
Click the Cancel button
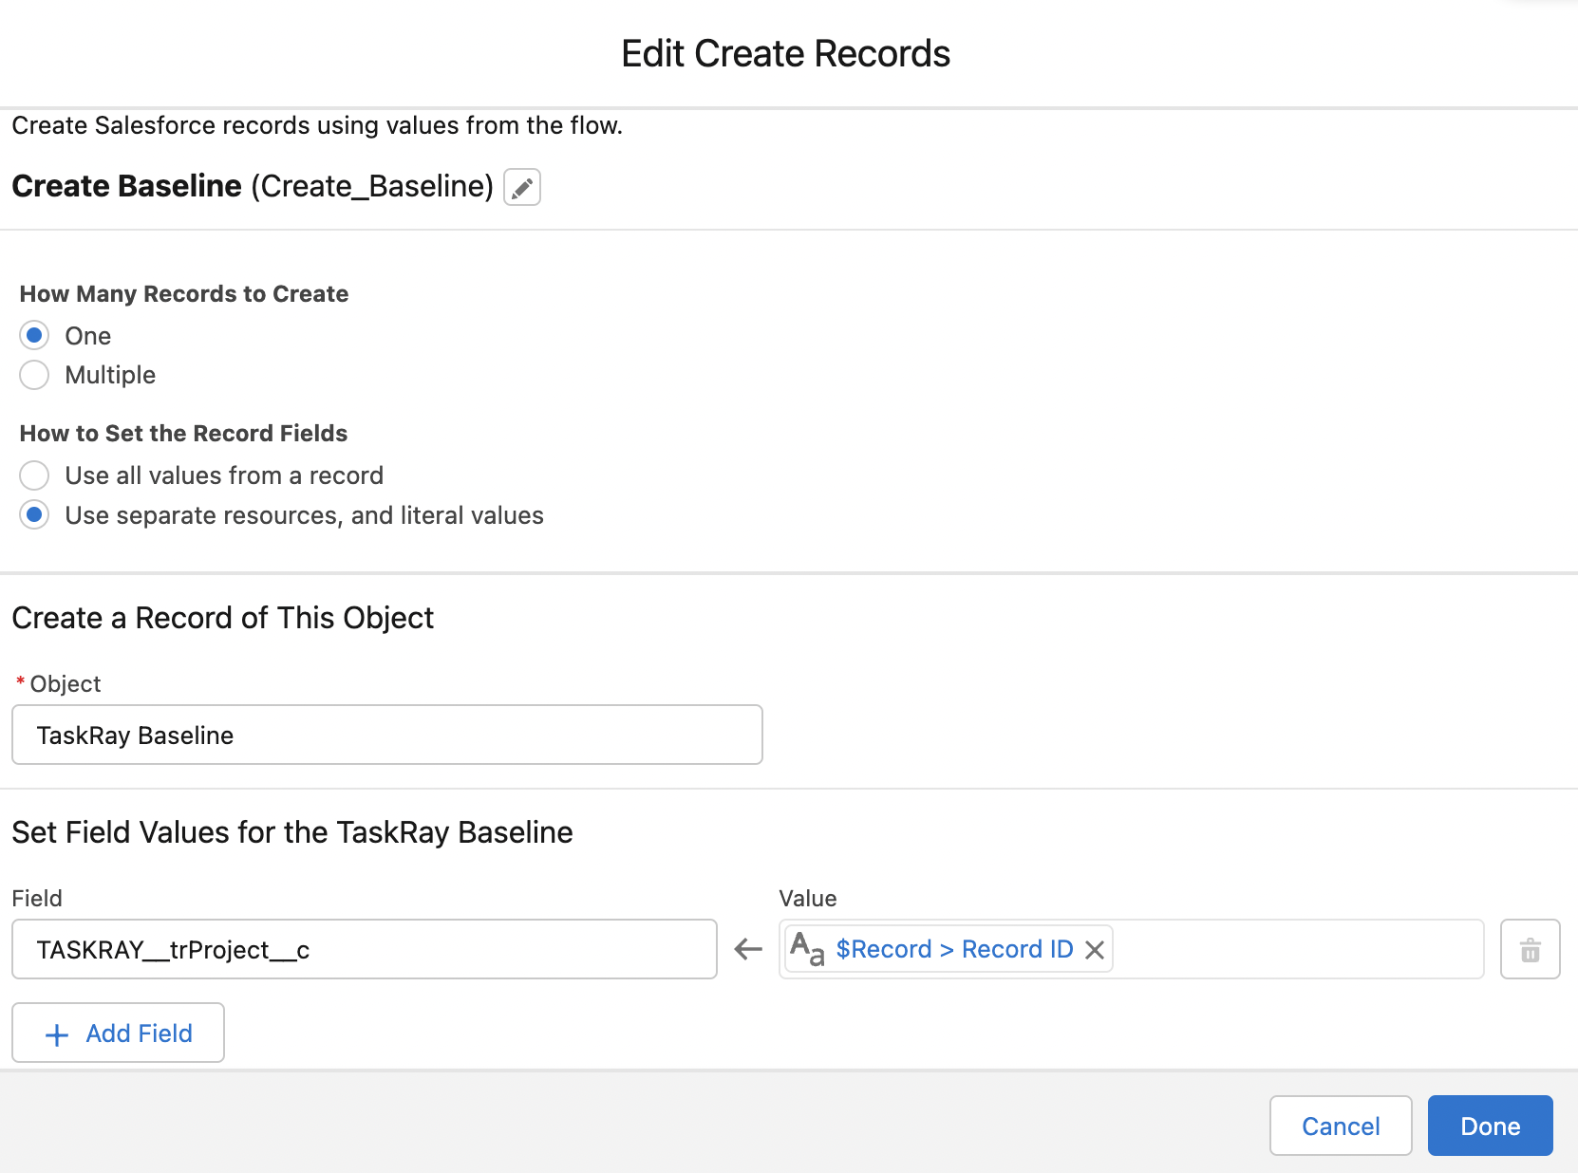1341,1126
